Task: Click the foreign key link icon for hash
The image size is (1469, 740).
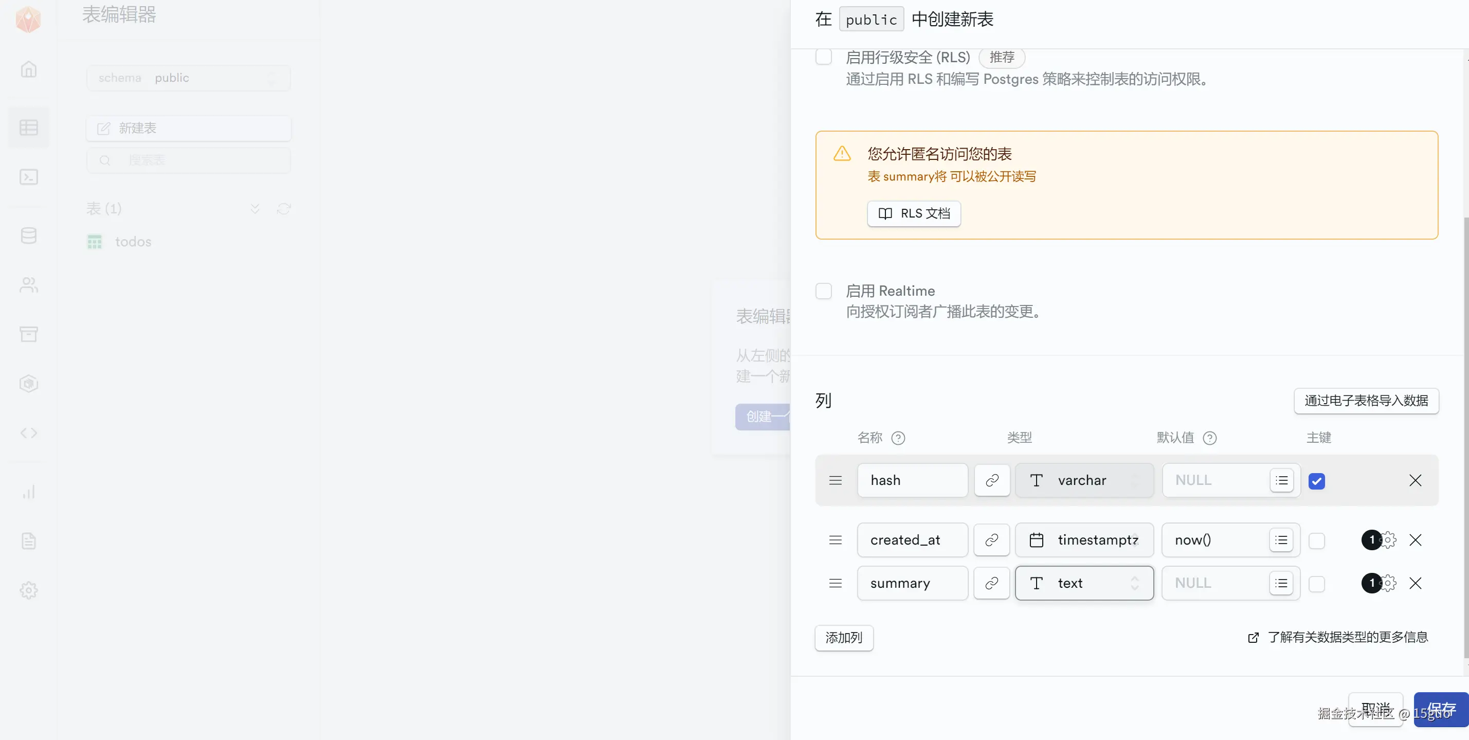Action: point(992,480)
